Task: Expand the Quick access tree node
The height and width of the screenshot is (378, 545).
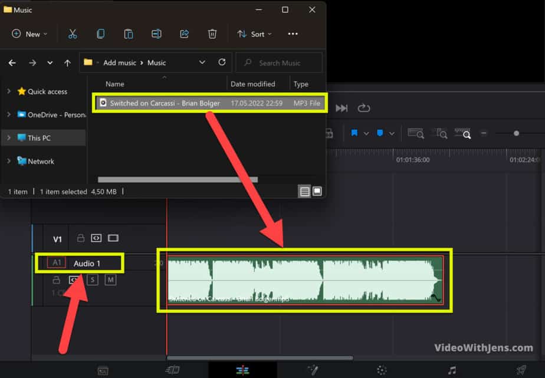Action: tap(8, 91)
